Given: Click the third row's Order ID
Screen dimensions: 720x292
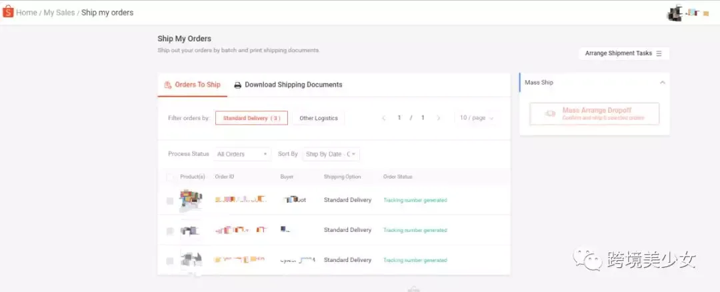Looking at the screenshot, I should pyautogui.click(x=240, y=260).
